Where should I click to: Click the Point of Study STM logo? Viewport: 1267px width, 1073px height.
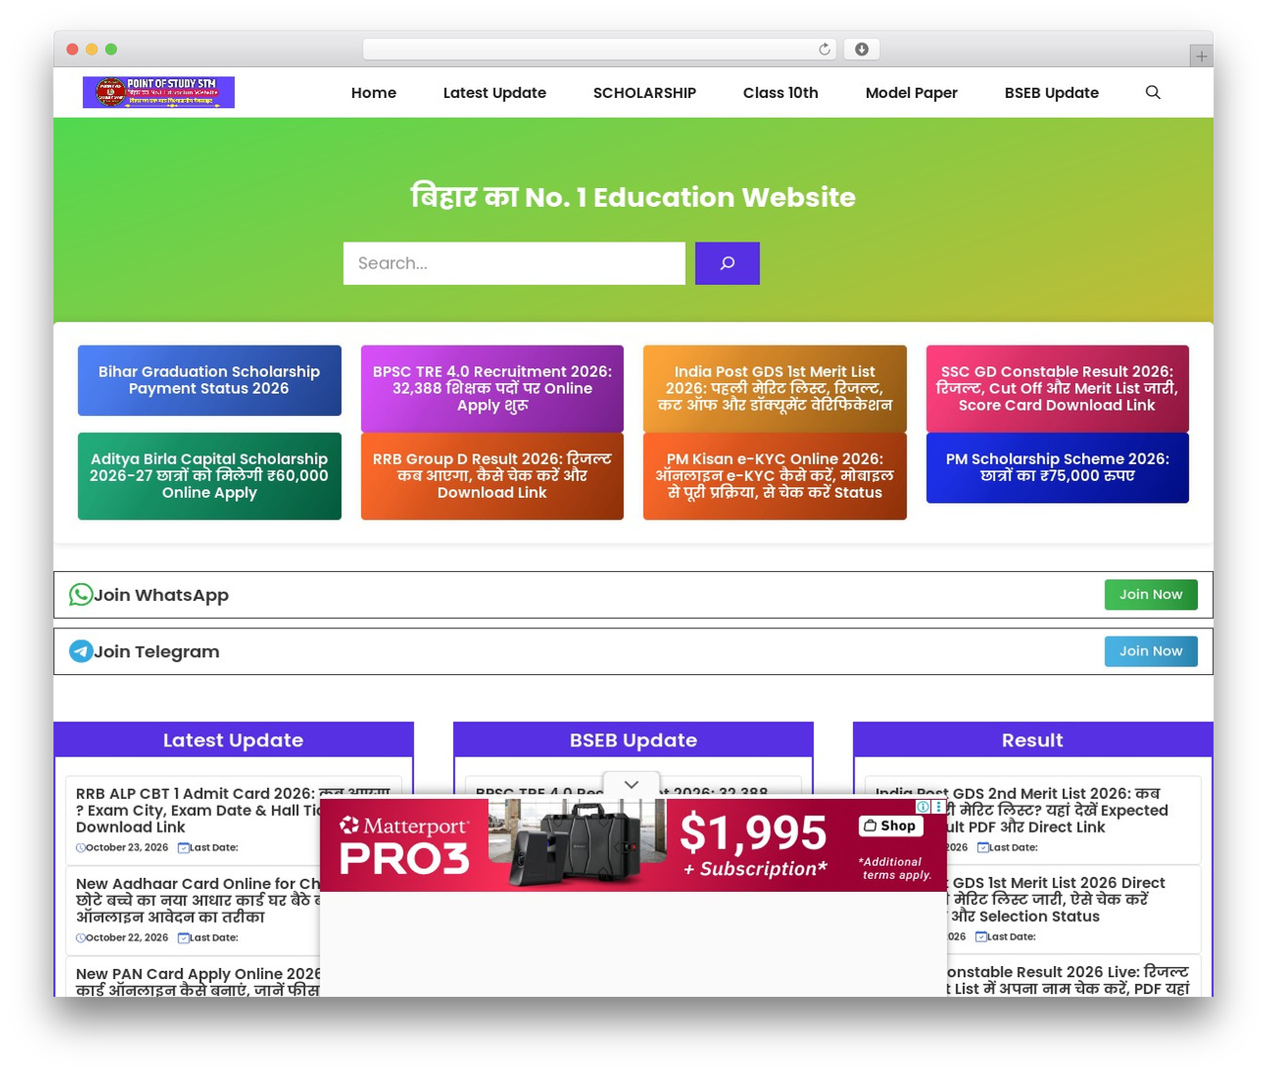[158, 92]
